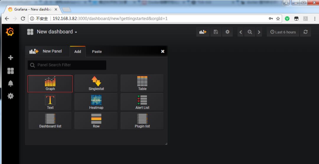Select the Dashboard list panel type
The height and width of the screenshot is (164, 319).
[x=50, y=121]
